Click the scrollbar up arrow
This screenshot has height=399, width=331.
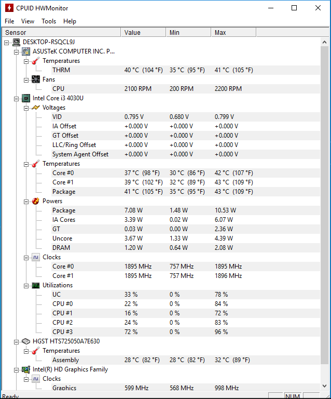[324, 42]
